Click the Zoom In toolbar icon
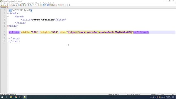 [34, 5]
